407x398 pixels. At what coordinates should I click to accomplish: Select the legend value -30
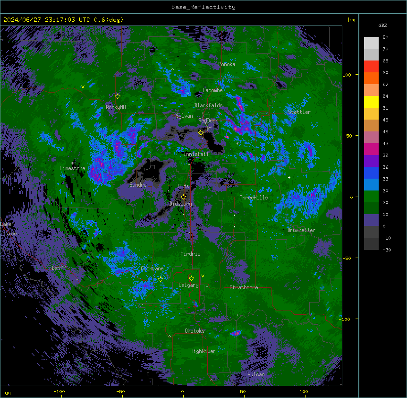tap(387, 250)
